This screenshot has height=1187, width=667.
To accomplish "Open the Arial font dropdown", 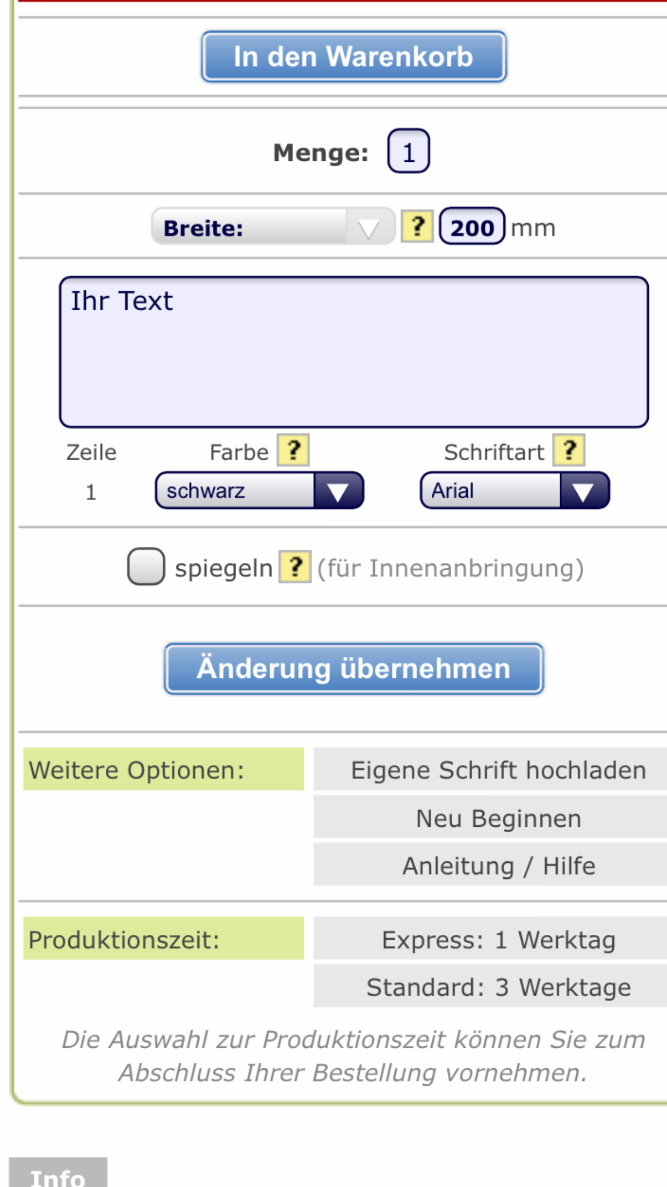I will point(514,491).
